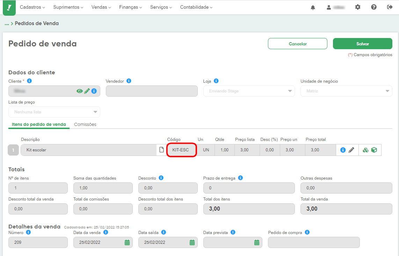This screenshot has width=399, height=256.
Task: Click the green app logo icon
Action: [x=9, y=8]
